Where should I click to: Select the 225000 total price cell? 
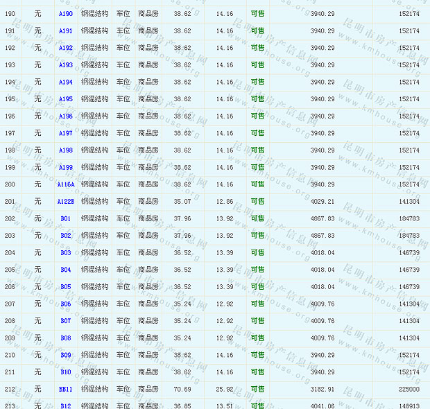408,389
